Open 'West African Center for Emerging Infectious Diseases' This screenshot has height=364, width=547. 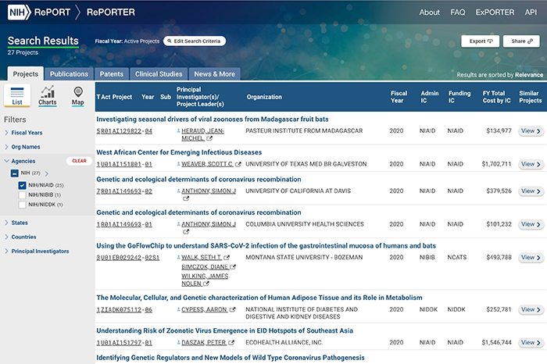179,152
